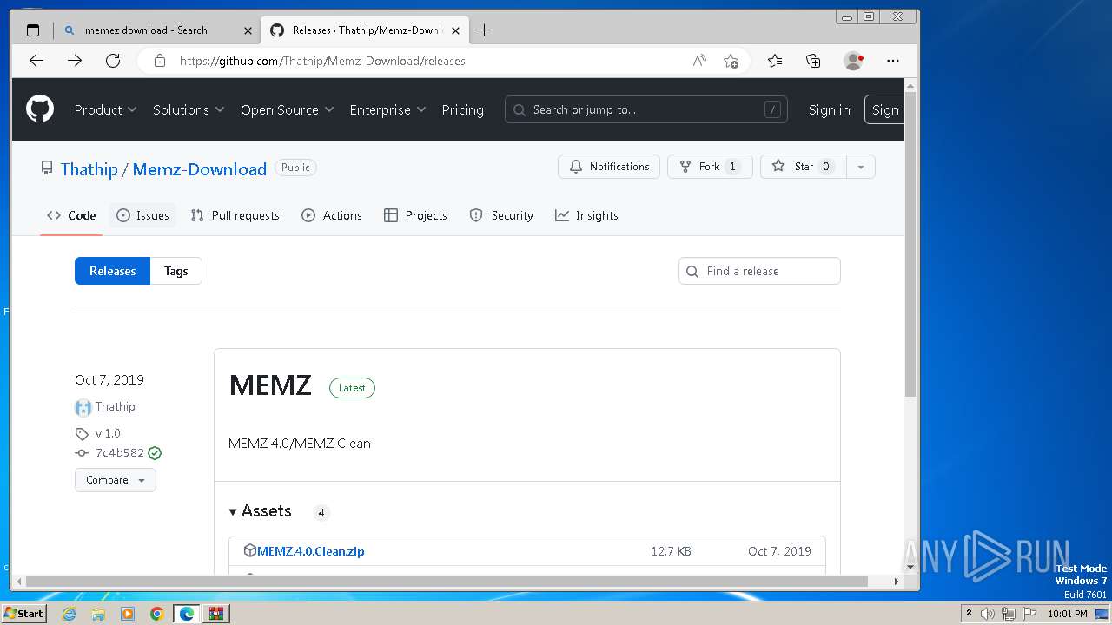Open Product menu on GitHub
Viewport: 1112px width, 625px height.
pyautogui.click(x=105, y=110)
